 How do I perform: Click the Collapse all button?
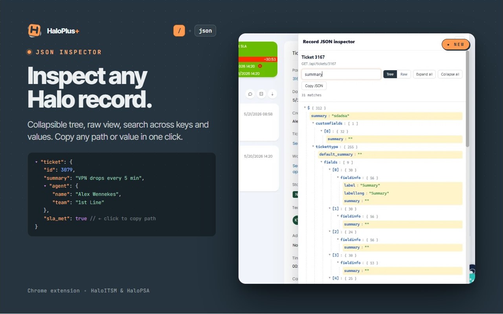450,74
